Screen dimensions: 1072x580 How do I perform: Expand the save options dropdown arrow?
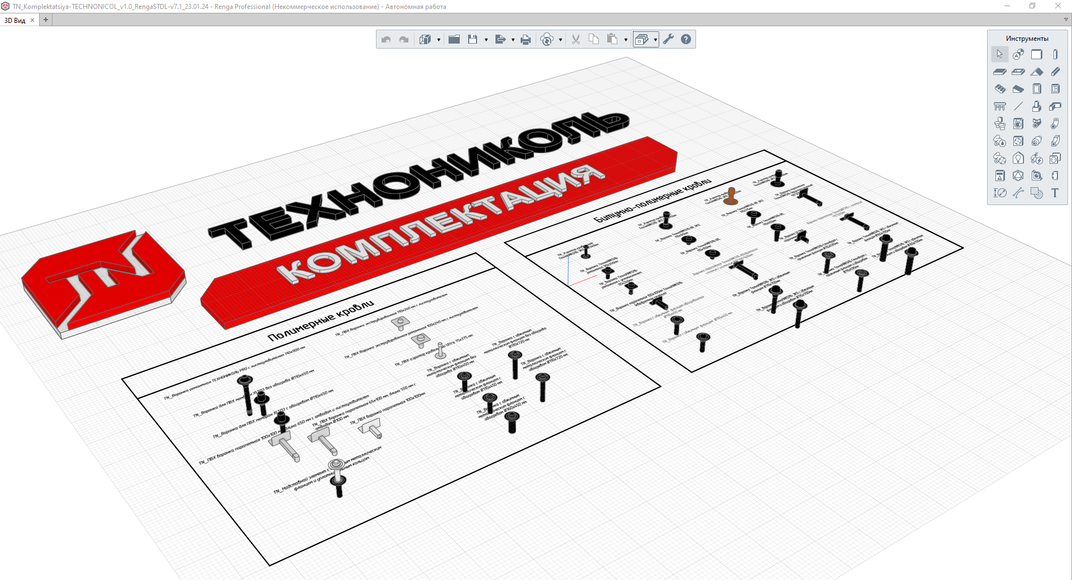(x=486, y=40)
